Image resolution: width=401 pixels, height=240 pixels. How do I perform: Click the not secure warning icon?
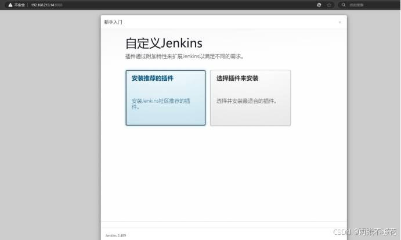pos(10,5)
